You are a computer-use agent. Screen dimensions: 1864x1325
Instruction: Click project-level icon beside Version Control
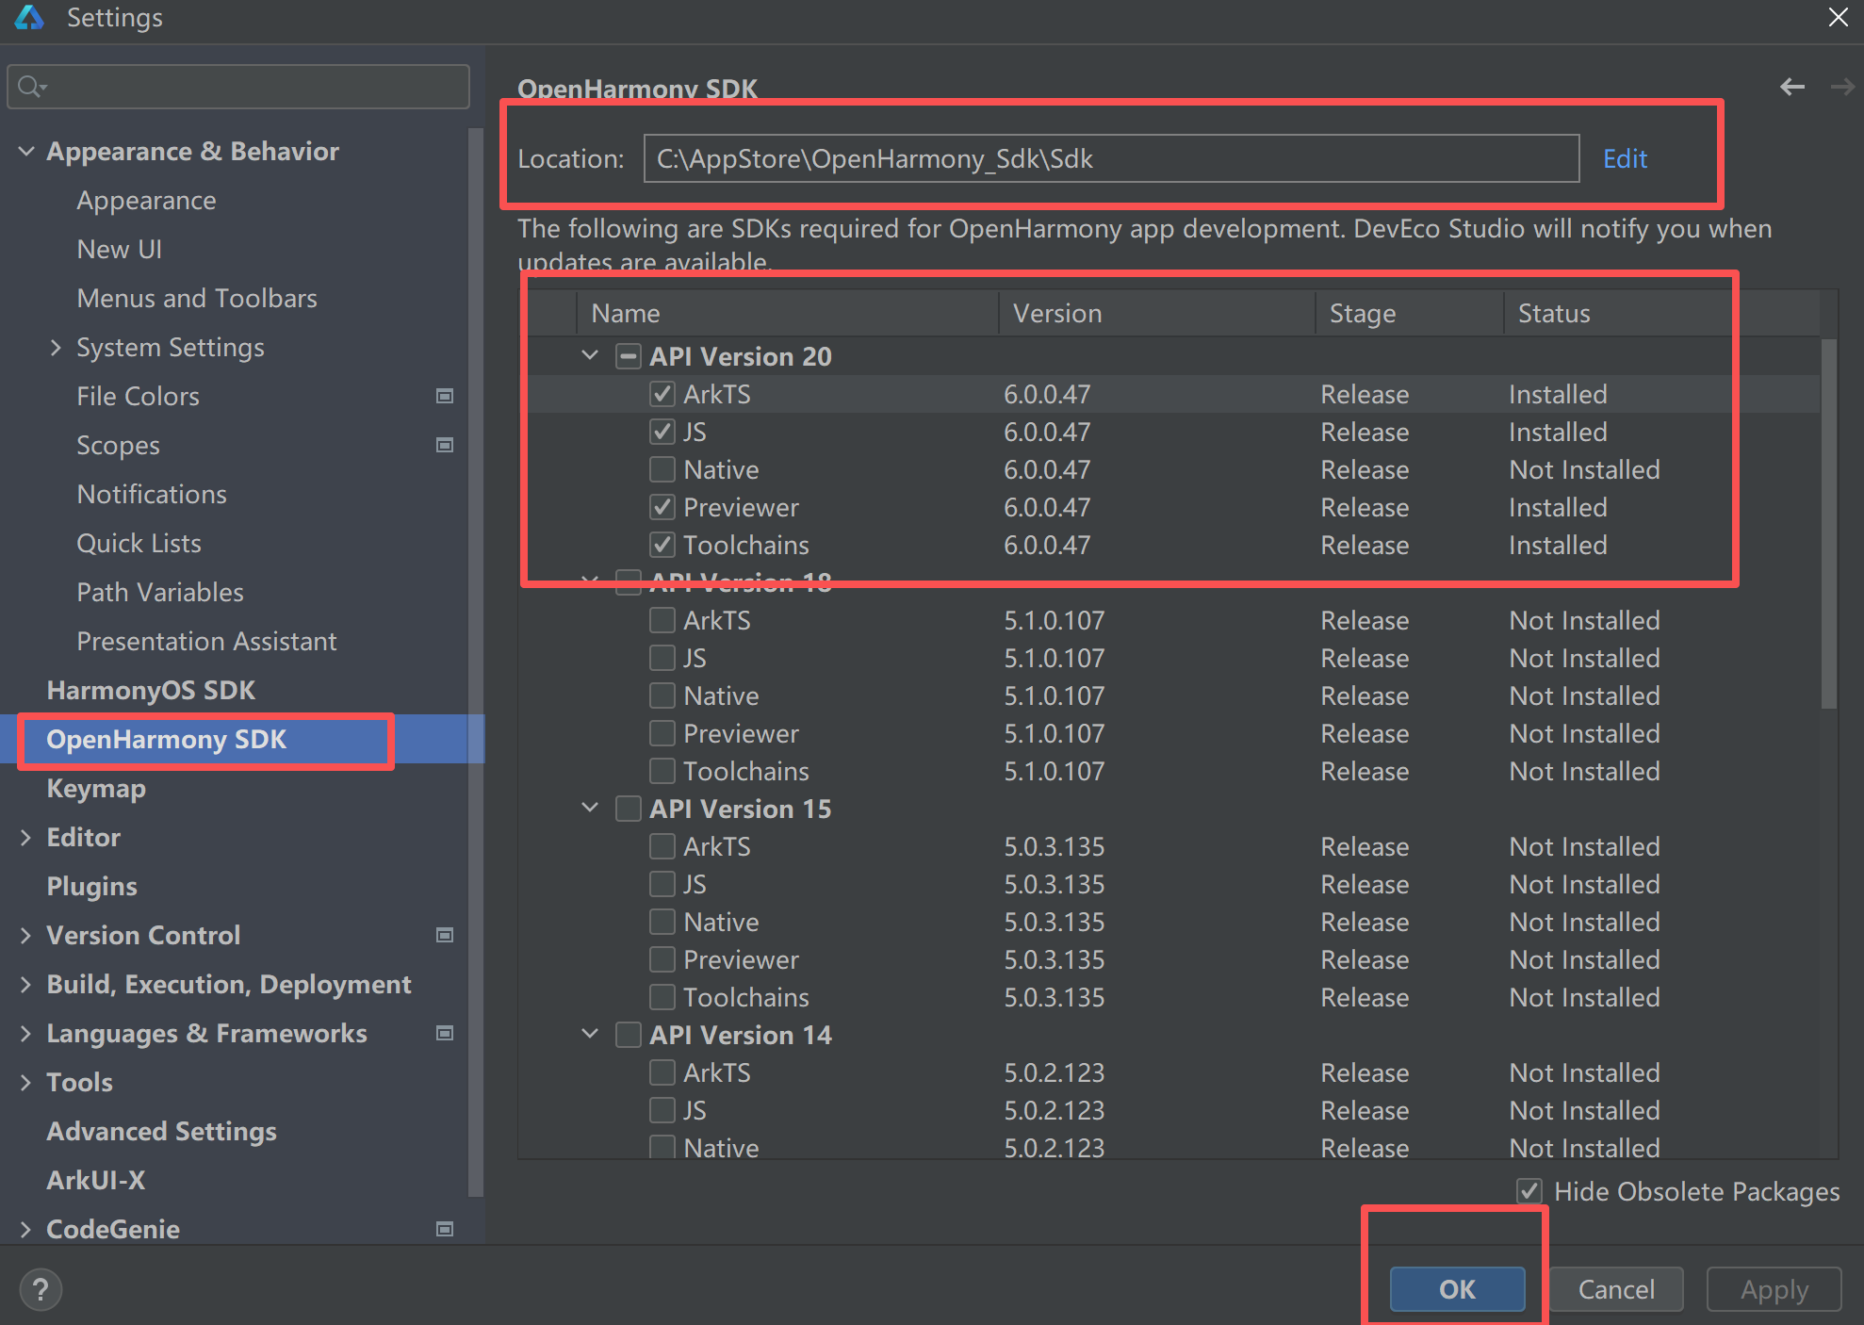click(x=445, y=935)
